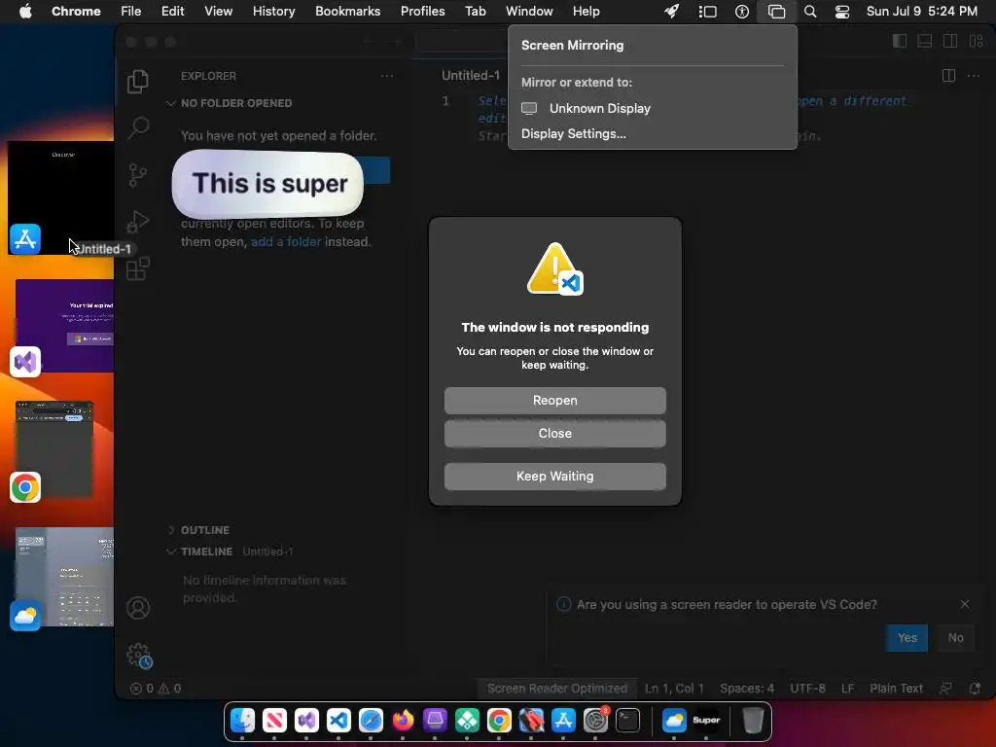Open Spotlight search in the menu bar
The width and height of the screenshot is (996, 747).
[810, 12]
